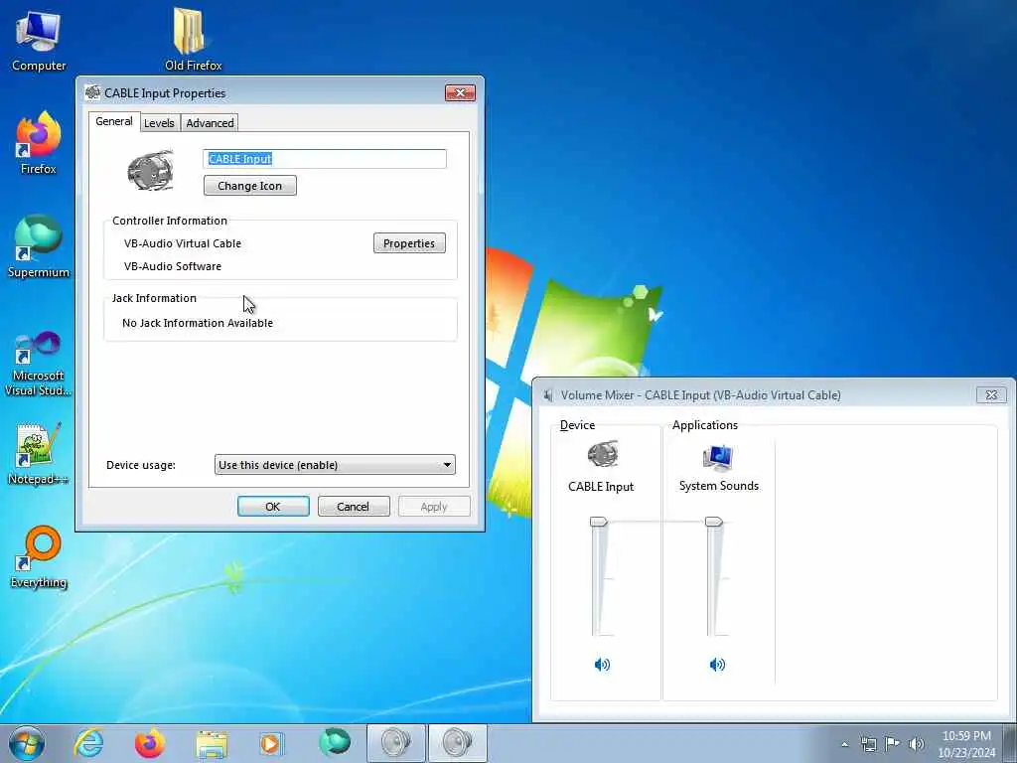Image resolution: width=1017 pixels, height=763 pixels.
Task: Open the Old Firefox folder
Action: (192, 39)
